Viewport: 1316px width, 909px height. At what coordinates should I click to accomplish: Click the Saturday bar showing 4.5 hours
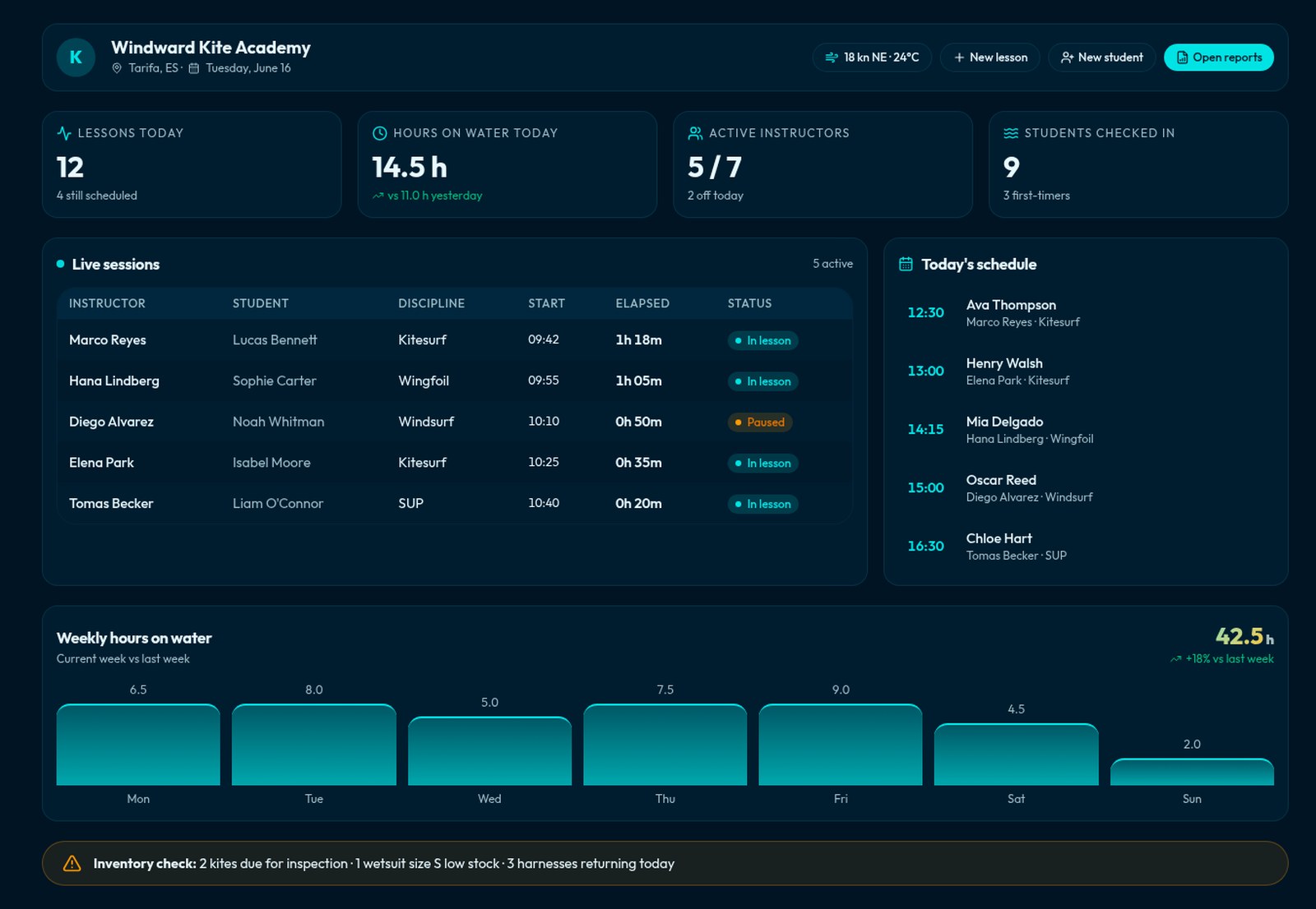click(1017, 754)
